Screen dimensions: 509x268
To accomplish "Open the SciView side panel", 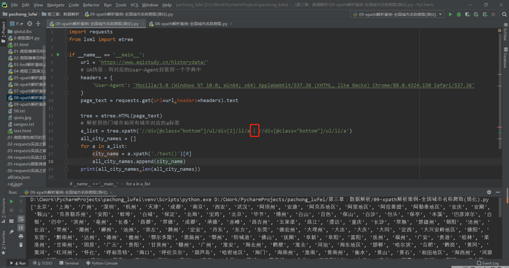I will (505, 31).
